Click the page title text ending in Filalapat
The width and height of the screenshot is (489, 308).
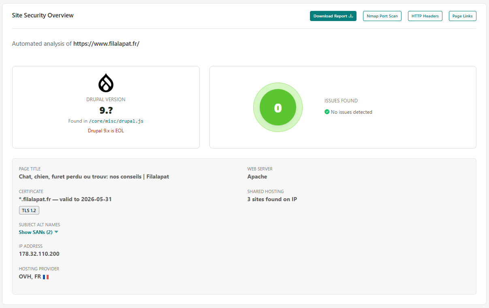(94, 176)
